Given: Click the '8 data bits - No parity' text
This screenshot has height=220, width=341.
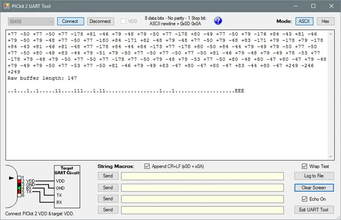Looking at the screenshot, I should click(165, 18).
